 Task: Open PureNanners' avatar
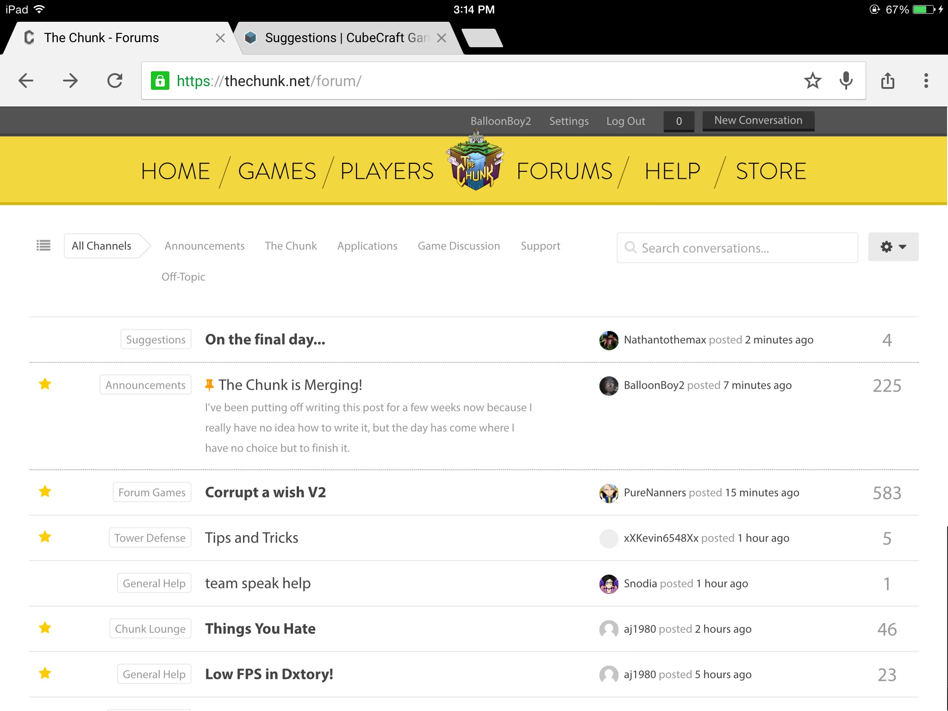pyautogui.click(x=609, y=493)
